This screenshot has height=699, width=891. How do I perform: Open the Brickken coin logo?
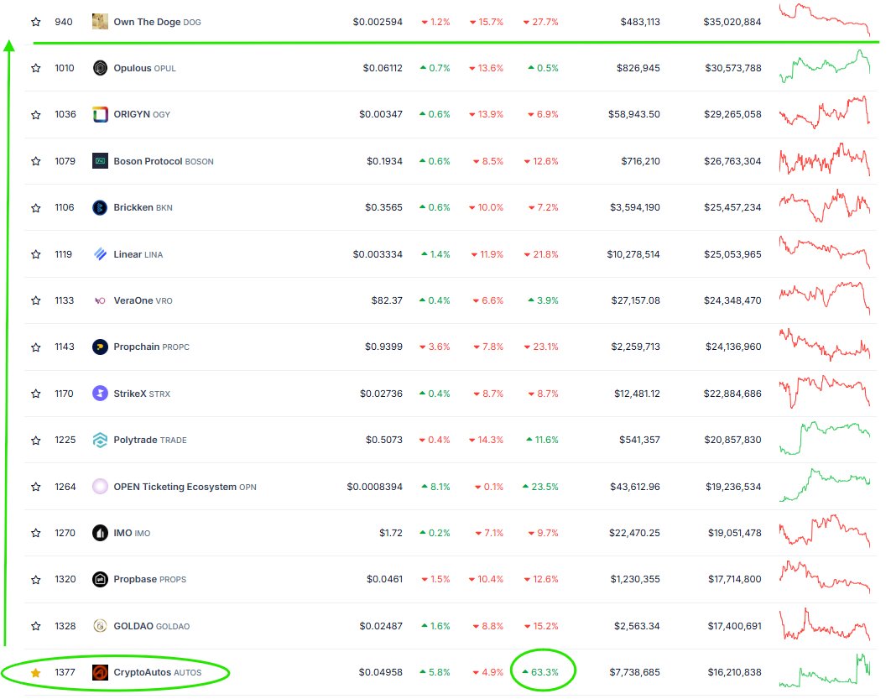point(100,207)
